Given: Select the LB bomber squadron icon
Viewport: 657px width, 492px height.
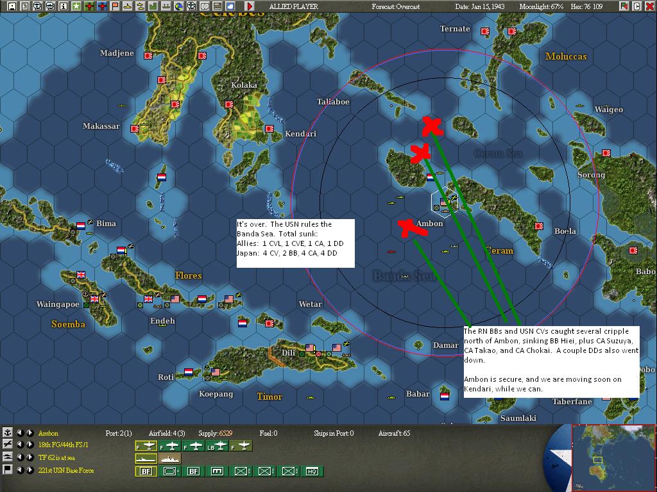Looking at the screenshot, I should point(217,447).
